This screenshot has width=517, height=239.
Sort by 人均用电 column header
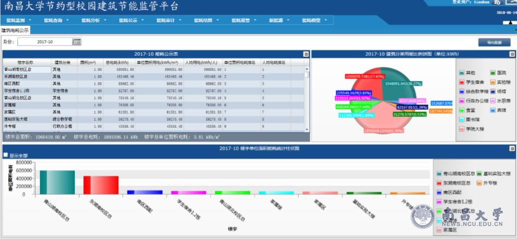[203, 62]
